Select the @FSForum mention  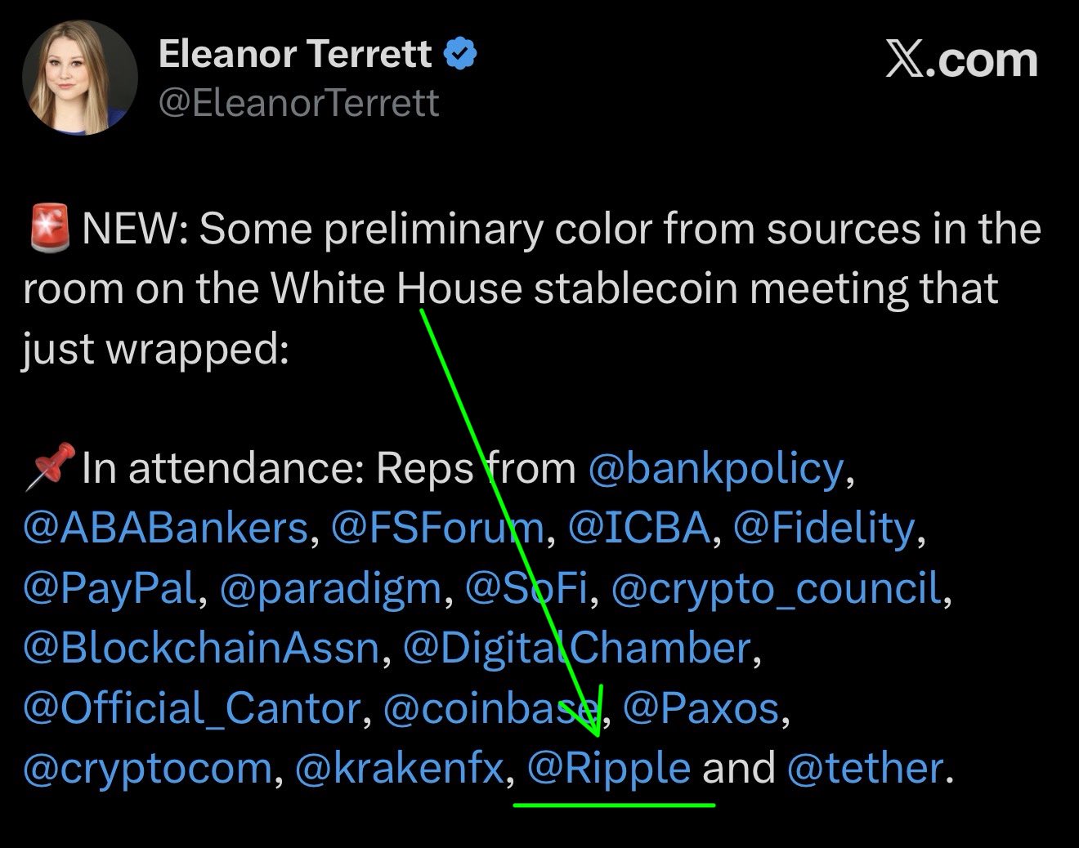tap(437, 529)
